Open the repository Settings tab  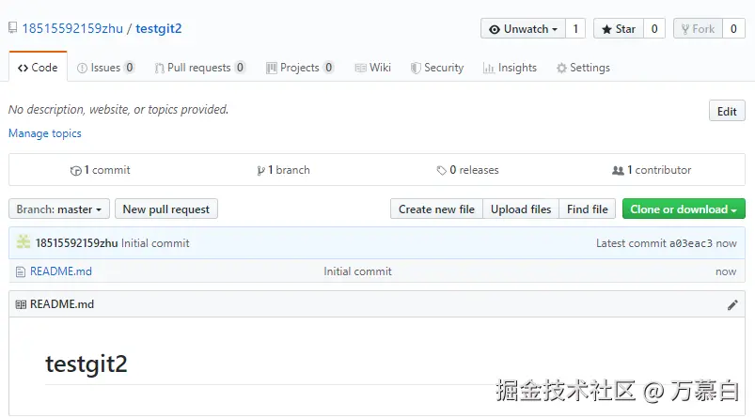click(583, 68)
